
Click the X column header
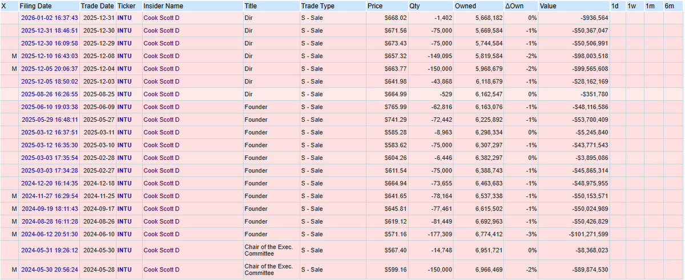point(3,6)
